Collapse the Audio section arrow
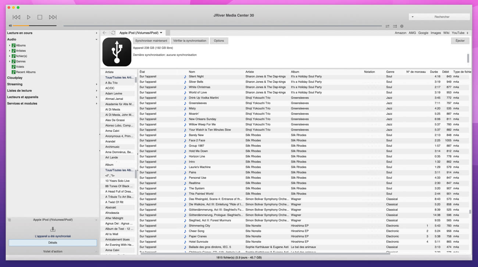Screen dimensions: 478x267 coord(96,40)
